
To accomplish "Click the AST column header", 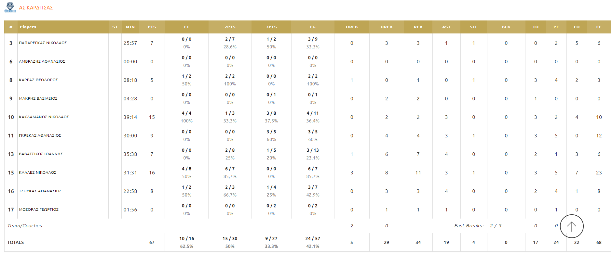I will (x=446, y=27).
